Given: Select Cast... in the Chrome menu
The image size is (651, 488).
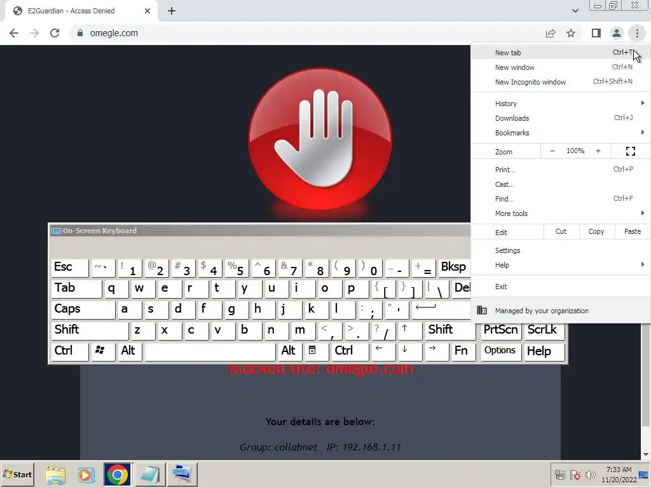Looking at the screenshot, I should pyautogui.click(x=561, y=184).
